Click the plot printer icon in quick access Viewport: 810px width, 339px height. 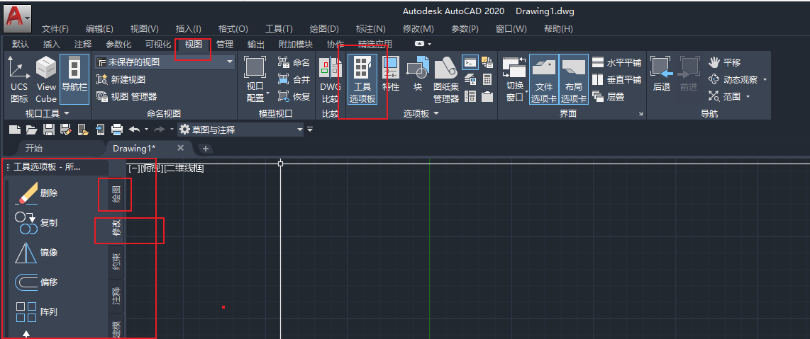(x=117, y=130)
